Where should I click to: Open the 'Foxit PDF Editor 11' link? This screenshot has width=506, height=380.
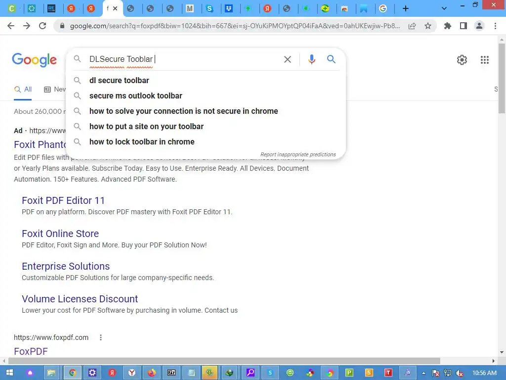(x=63, y=200)
